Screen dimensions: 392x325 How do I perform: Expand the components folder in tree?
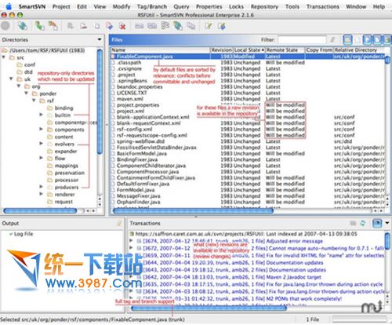(42, 129)
